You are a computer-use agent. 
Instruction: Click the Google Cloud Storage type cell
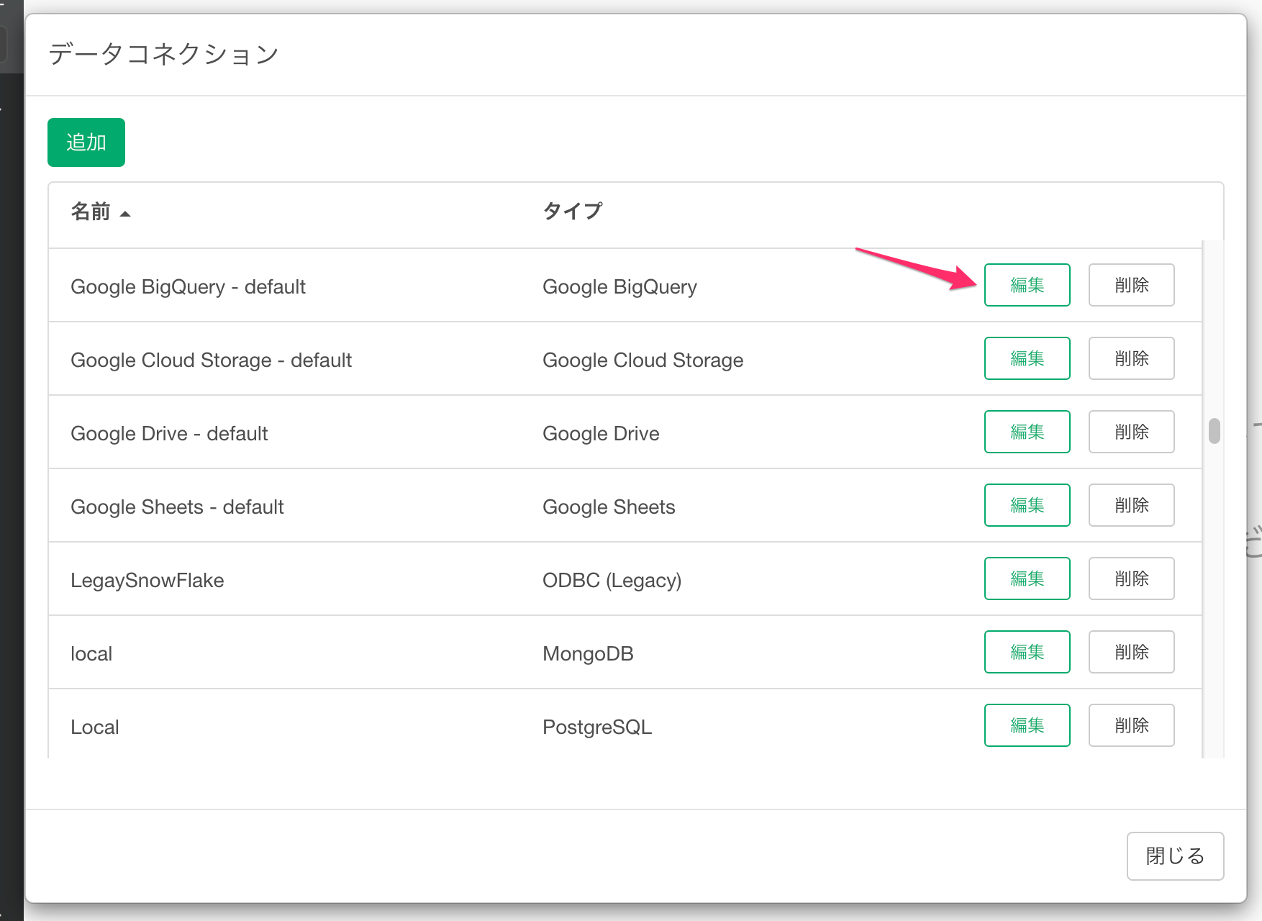coord(643,360)
